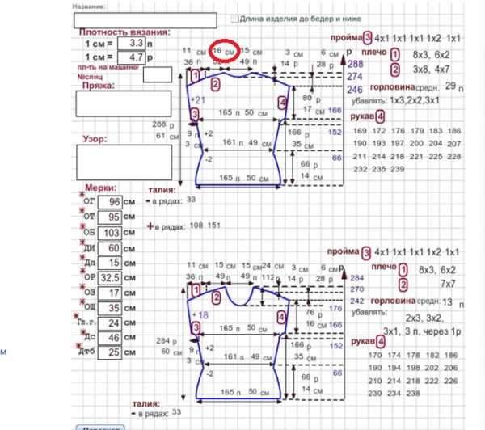Click the needle number box beside №спиц
Viewport: 485px width, 430px height.
[x=158, y=75]
